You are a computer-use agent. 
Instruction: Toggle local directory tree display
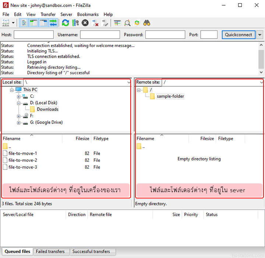pyautogui.click(x=34, y=23)
